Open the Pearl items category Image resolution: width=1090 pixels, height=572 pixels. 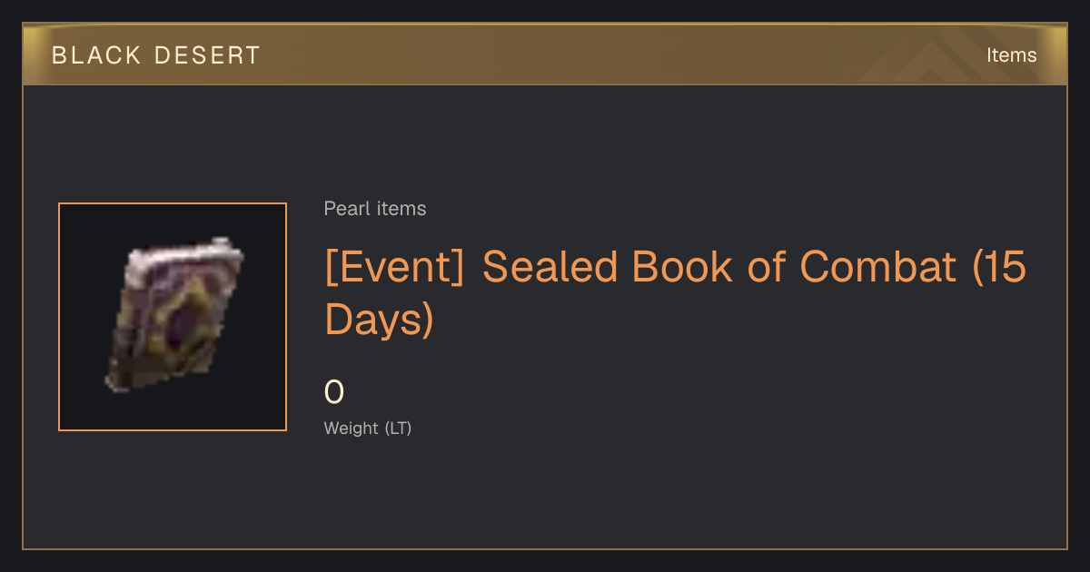tap(375, 209)
